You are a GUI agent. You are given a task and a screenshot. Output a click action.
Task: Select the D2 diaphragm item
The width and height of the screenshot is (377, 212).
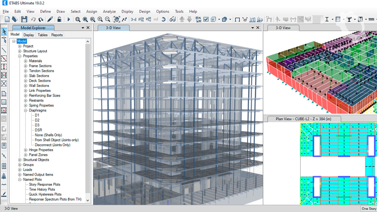pyautogui.click(x=37, y=120)
